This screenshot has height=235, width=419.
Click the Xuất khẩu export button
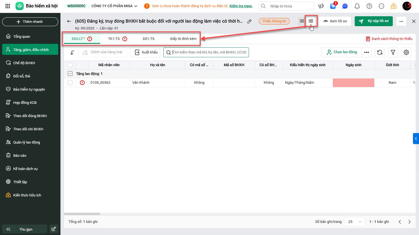145,52
